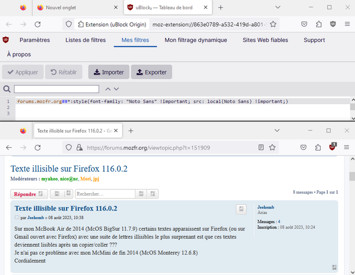This screenshot has width=355, height=275.
Task: Click the forums.mozfr.org filter line in editor
Action: 152,101
